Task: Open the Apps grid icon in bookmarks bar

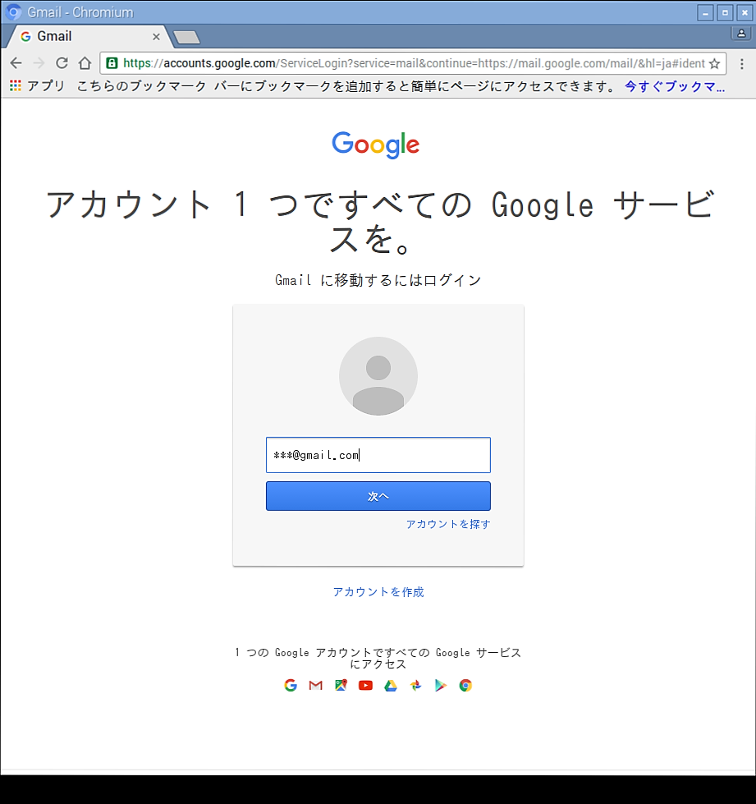Action: [16, 85]
